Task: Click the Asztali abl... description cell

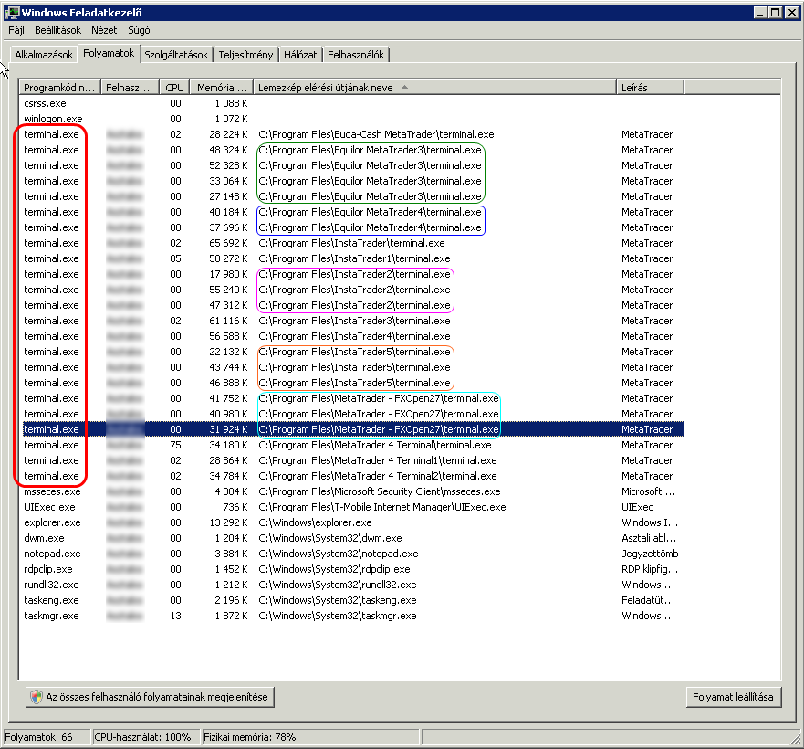Action: 649,538
